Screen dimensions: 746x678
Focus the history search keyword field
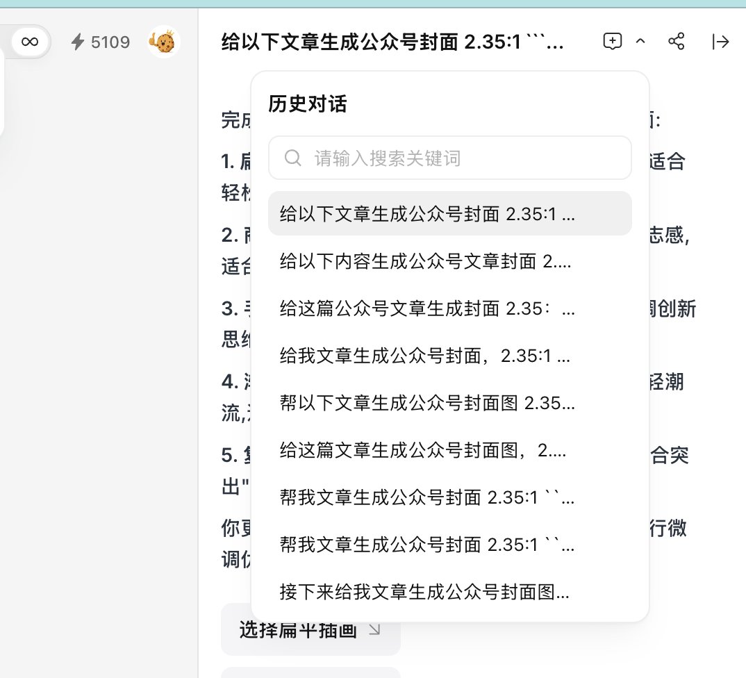coord(449,158)
